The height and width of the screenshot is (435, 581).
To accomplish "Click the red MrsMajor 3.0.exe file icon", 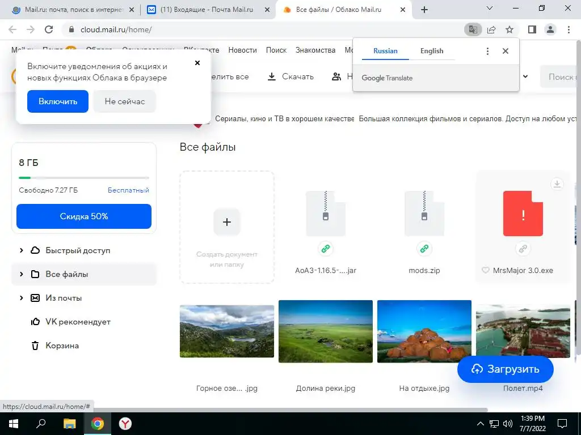I will coord(523,214).
